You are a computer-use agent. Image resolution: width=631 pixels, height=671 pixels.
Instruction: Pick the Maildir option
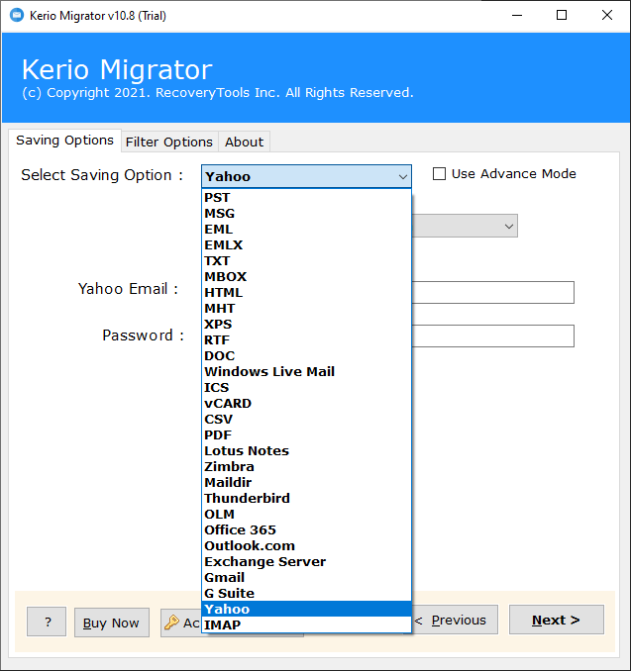306,483
